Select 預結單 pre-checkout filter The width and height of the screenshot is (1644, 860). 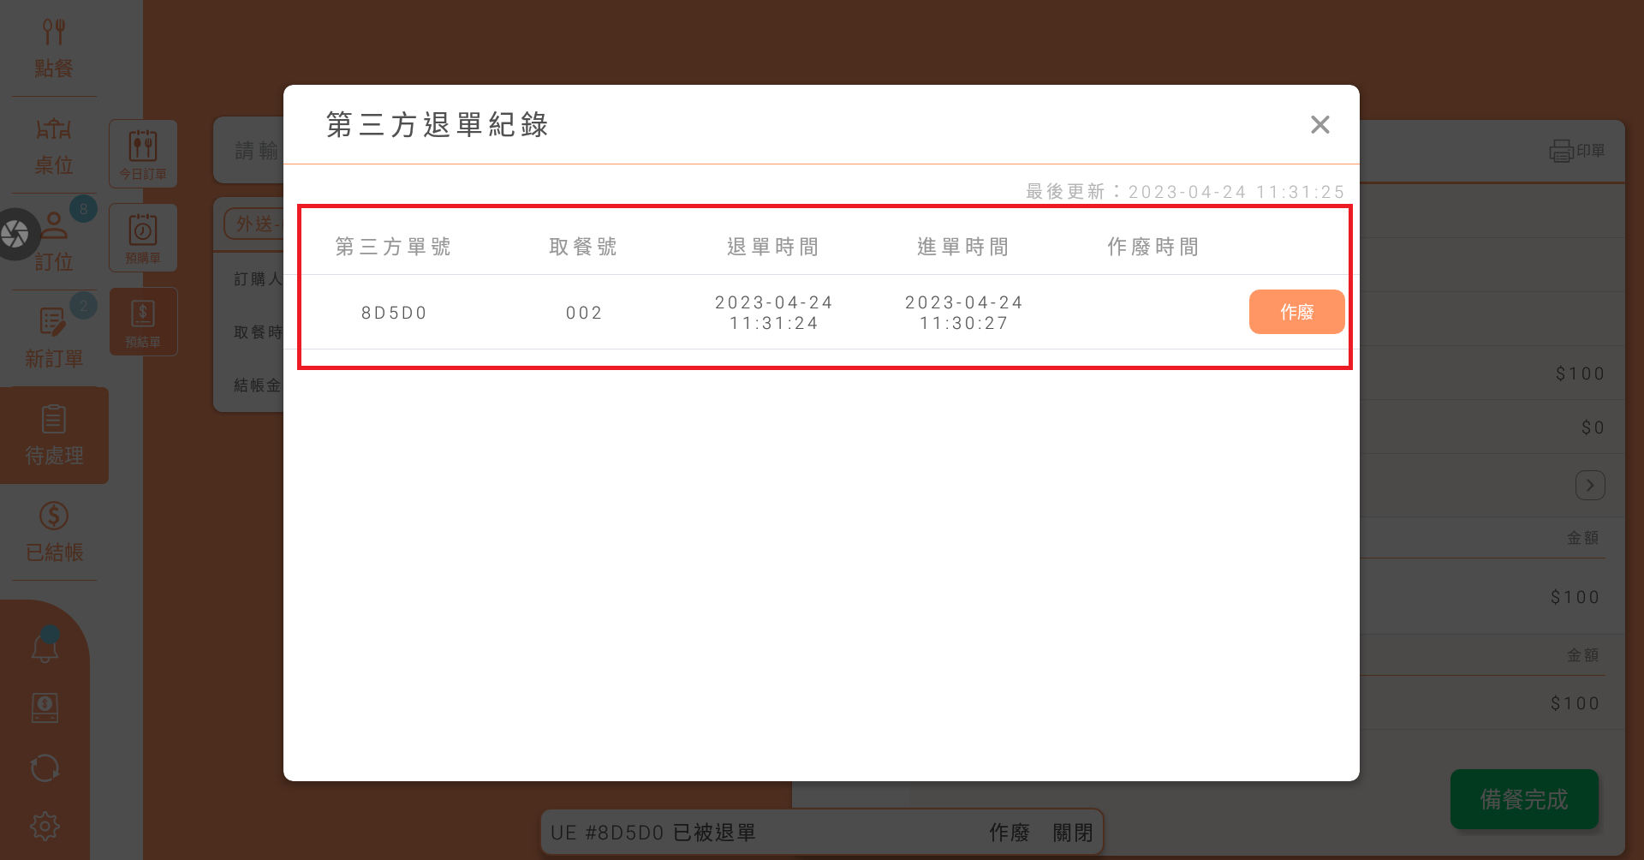(143, 322)
